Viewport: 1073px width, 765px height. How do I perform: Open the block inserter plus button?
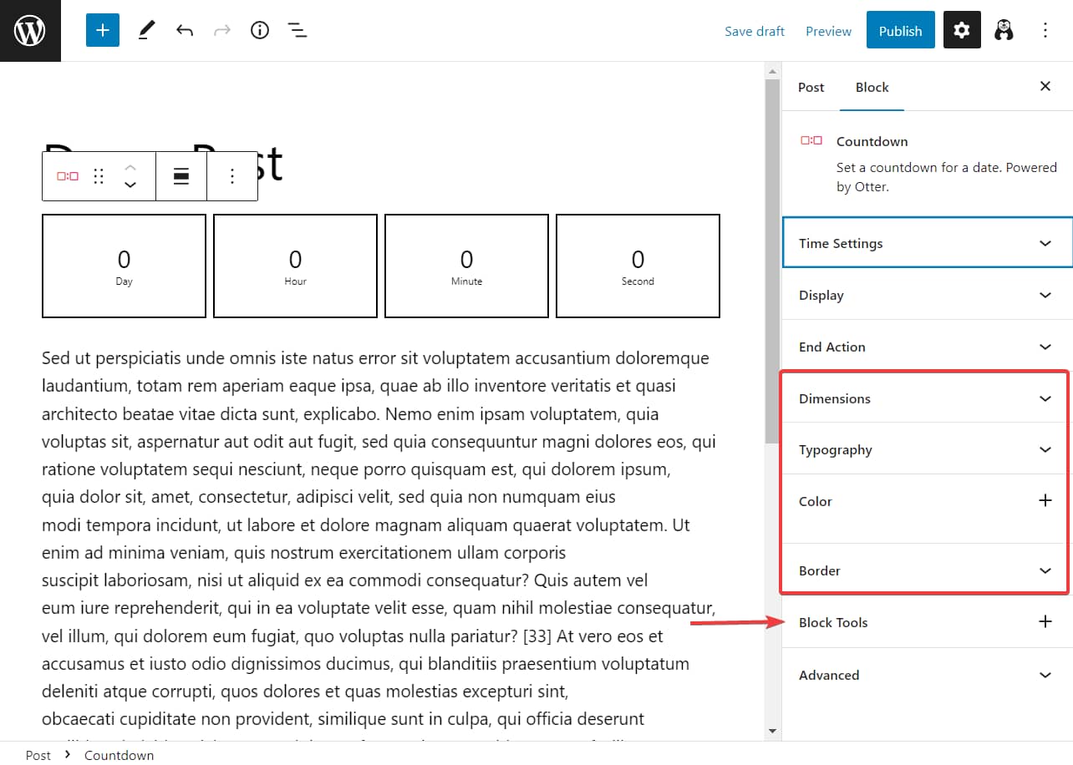tap(103, 31)
